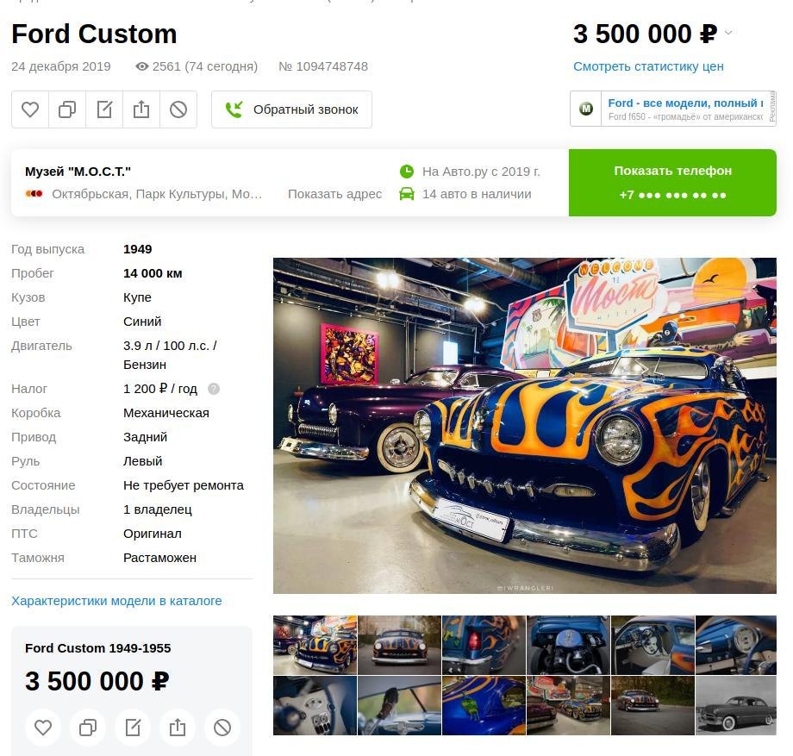Open the Ford все модели advertisement banner
Image resolution: width=793 pixels, height=756 pixels.
672,109
